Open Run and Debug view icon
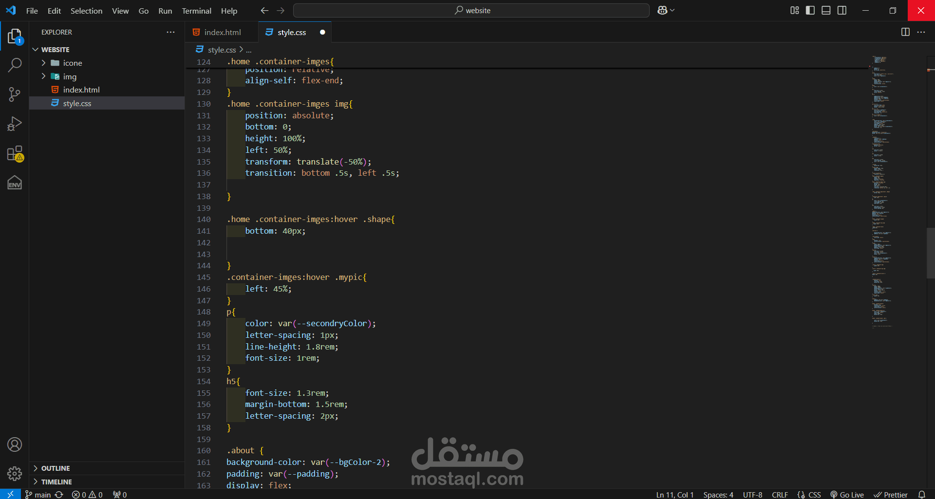Image resolution: width=935 pixels, height=499 pixels. 15,124
